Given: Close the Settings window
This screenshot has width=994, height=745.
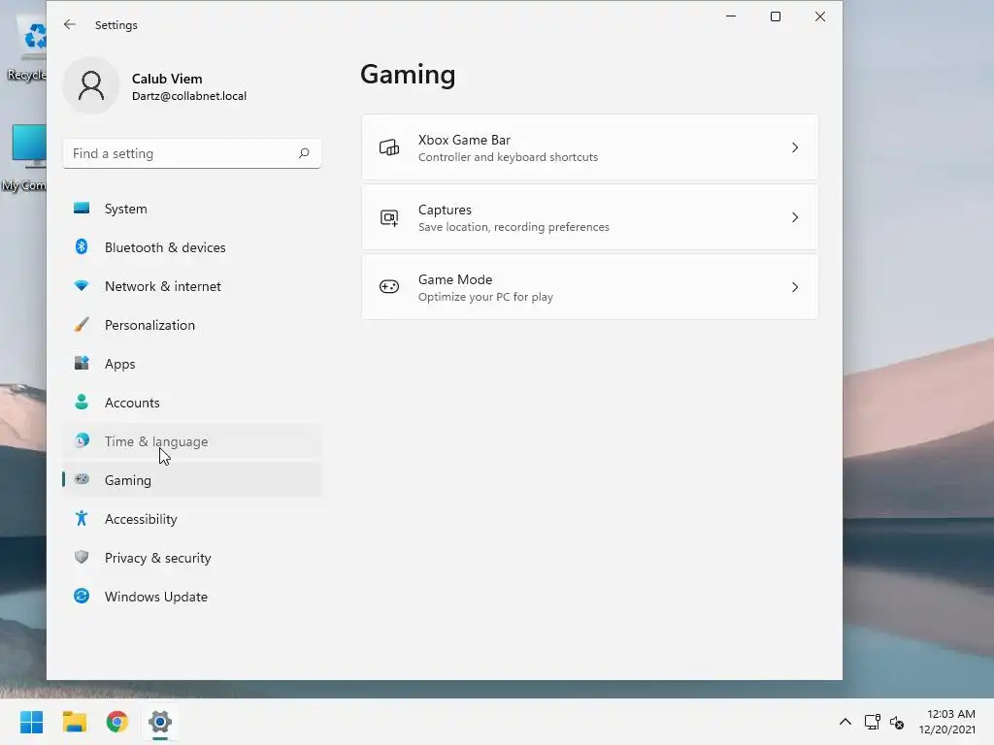Looking at the screenshot, I should pyautogui.click(x=819, y=16).
